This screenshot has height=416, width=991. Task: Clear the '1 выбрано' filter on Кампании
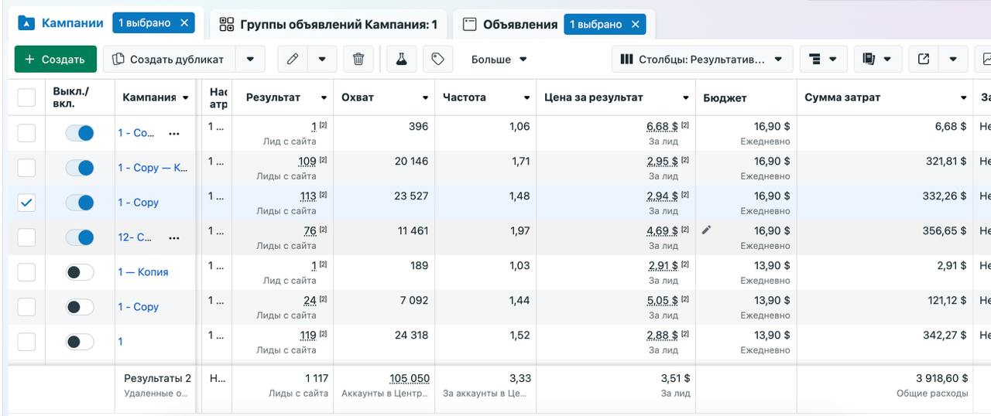184,23
